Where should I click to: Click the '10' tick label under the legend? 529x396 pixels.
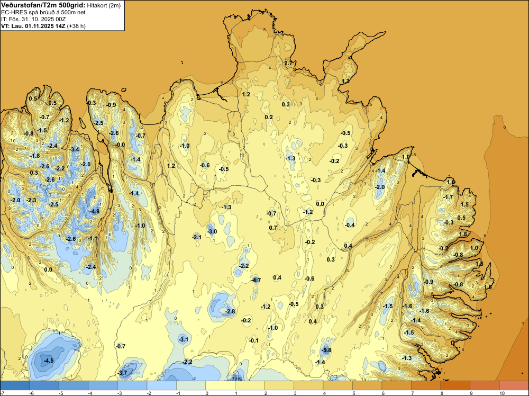click(x=501, y=393)
